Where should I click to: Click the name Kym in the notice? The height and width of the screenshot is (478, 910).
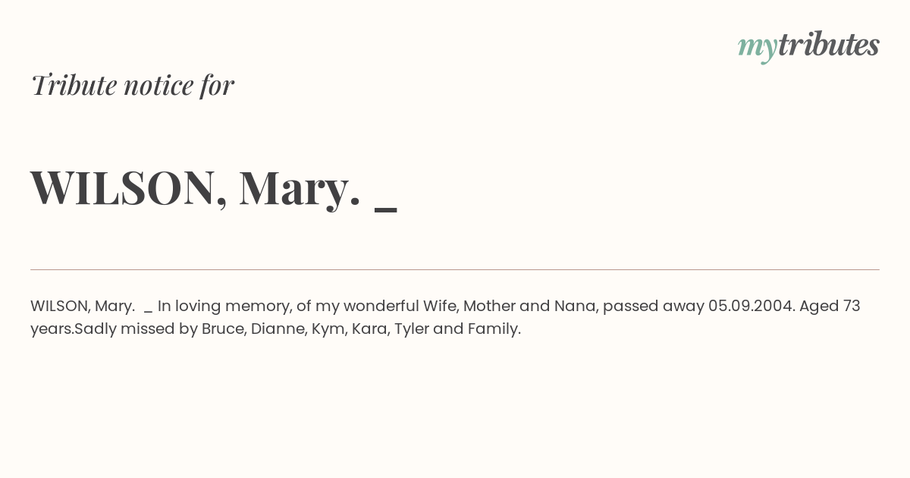328,329
